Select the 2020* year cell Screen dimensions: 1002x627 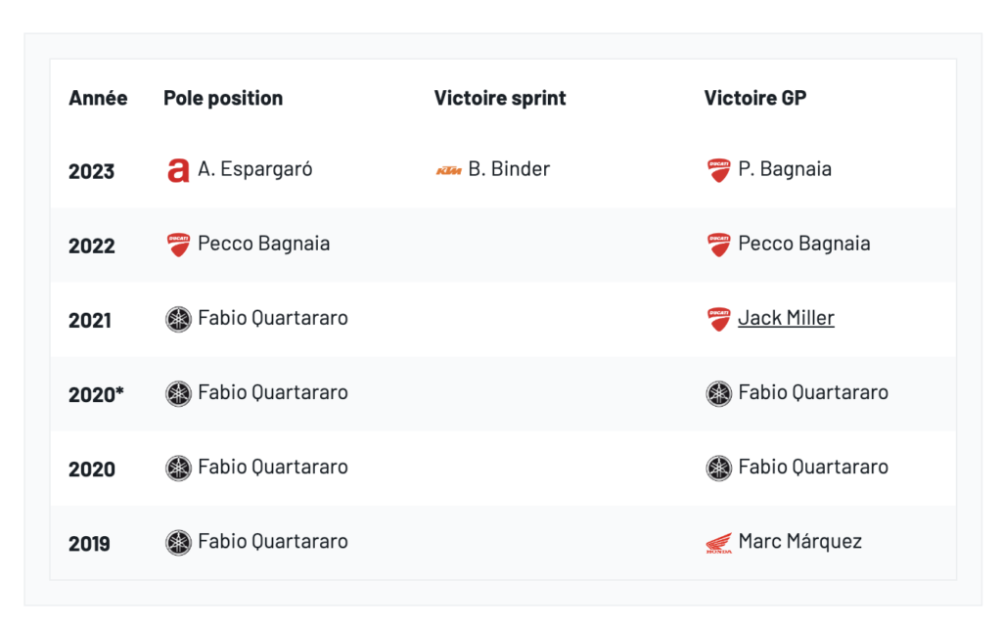point(96,395)
